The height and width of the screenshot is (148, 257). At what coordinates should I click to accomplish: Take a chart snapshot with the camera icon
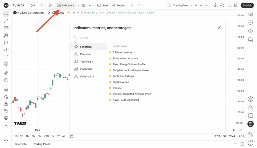click(236, 5)
